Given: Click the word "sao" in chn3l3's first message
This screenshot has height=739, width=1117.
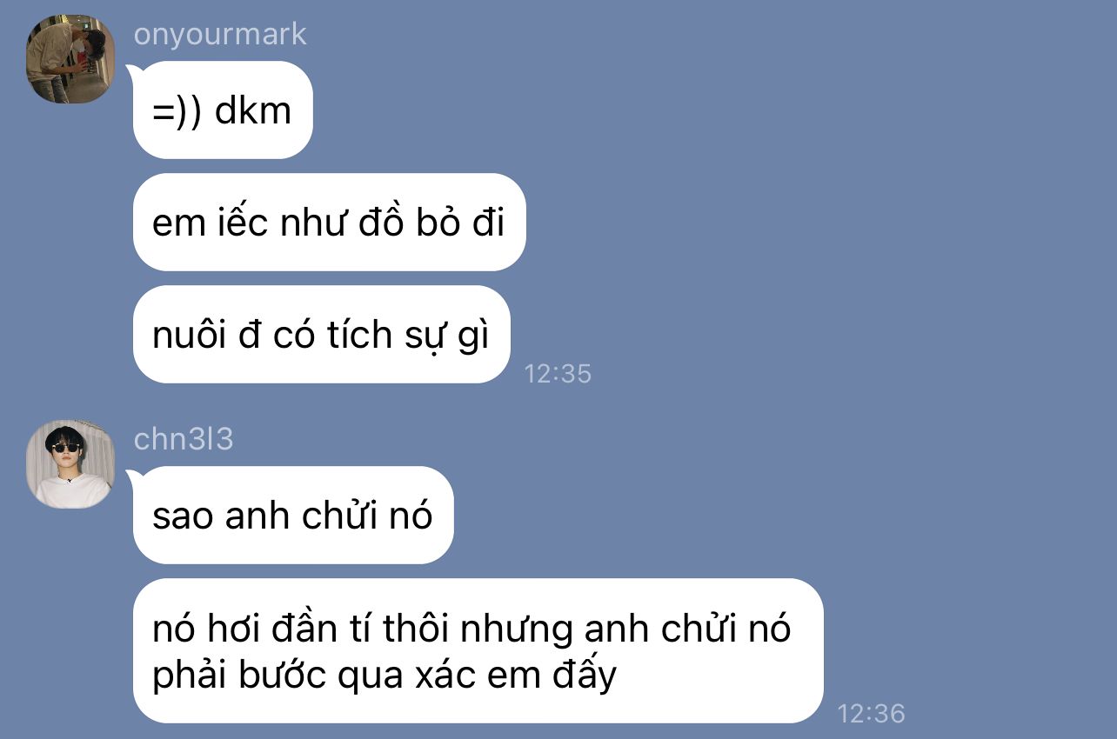Looking at the screenshot, I should click(183, 516).
